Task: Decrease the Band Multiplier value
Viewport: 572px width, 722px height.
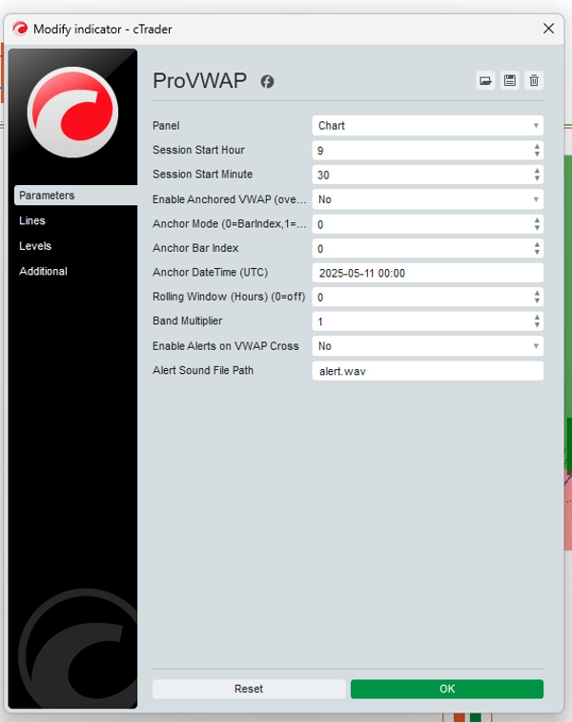Action: [537, 325]
